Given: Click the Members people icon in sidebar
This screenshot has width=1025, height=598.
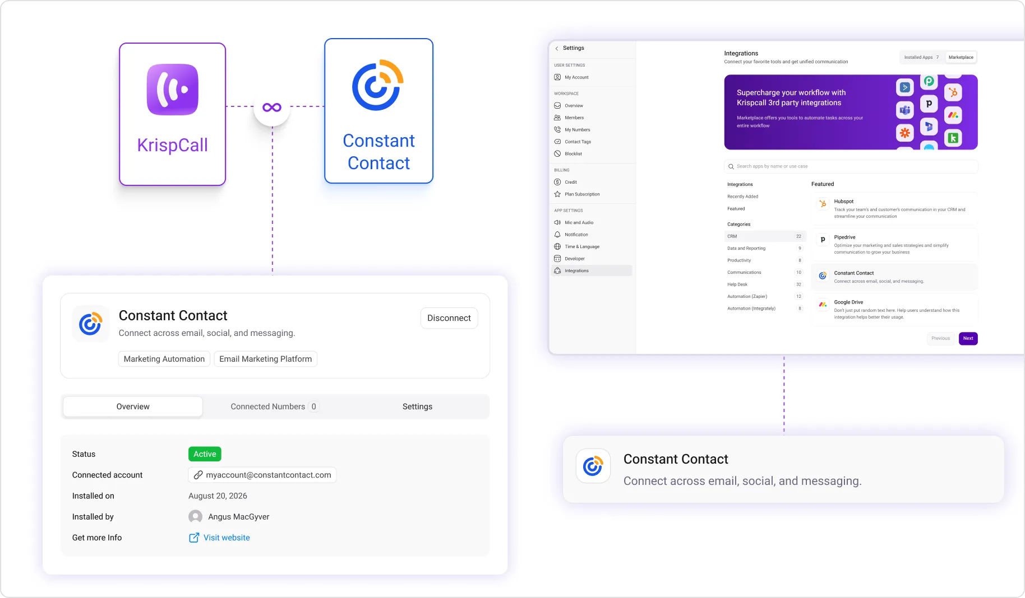Looking at the screenshot, I should pos(557,118).
